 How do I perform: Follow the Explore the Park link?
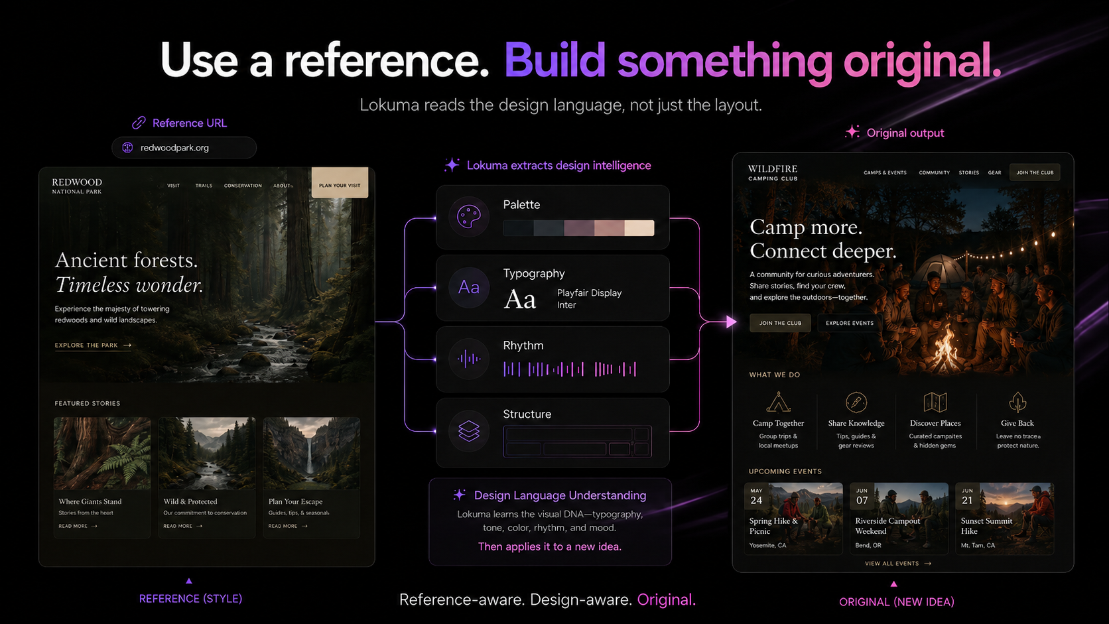[93, 345]
